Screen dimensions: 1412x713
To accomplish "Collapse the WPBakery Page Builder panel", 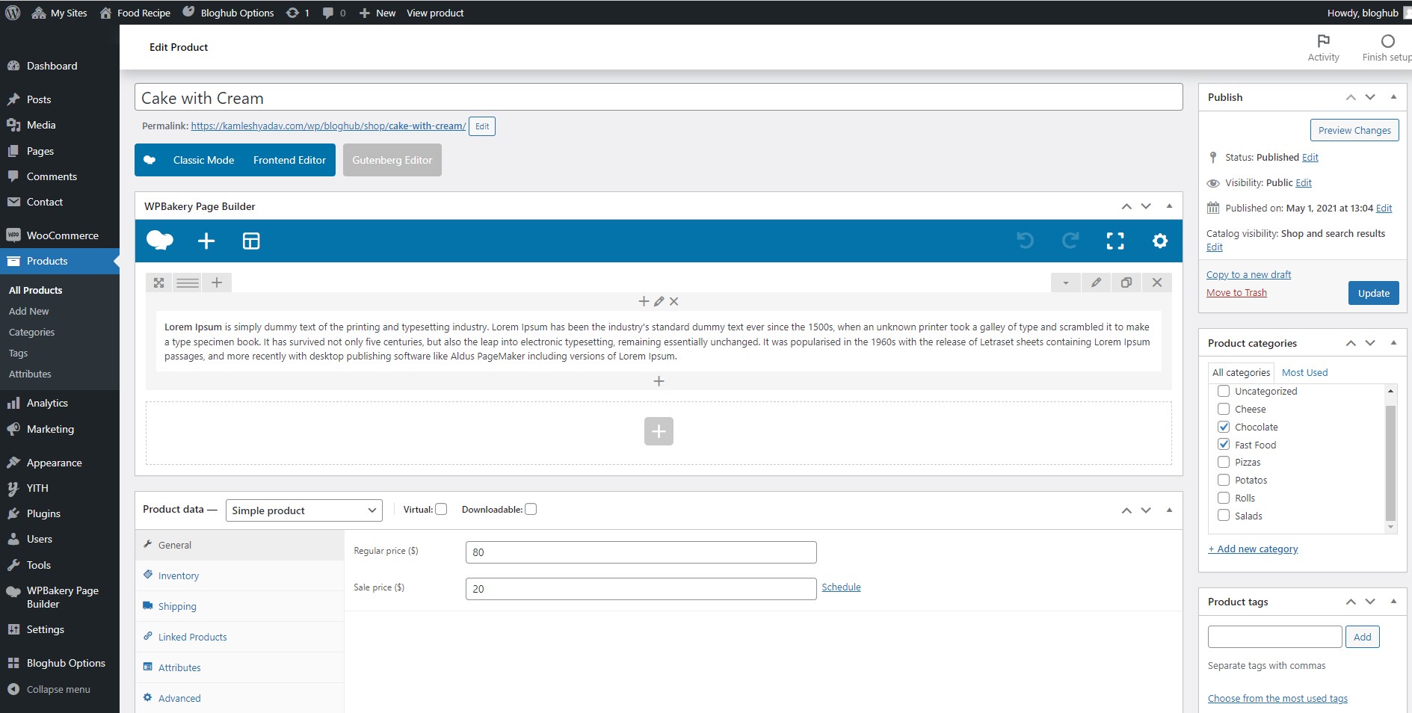I will coord(1169,206).
